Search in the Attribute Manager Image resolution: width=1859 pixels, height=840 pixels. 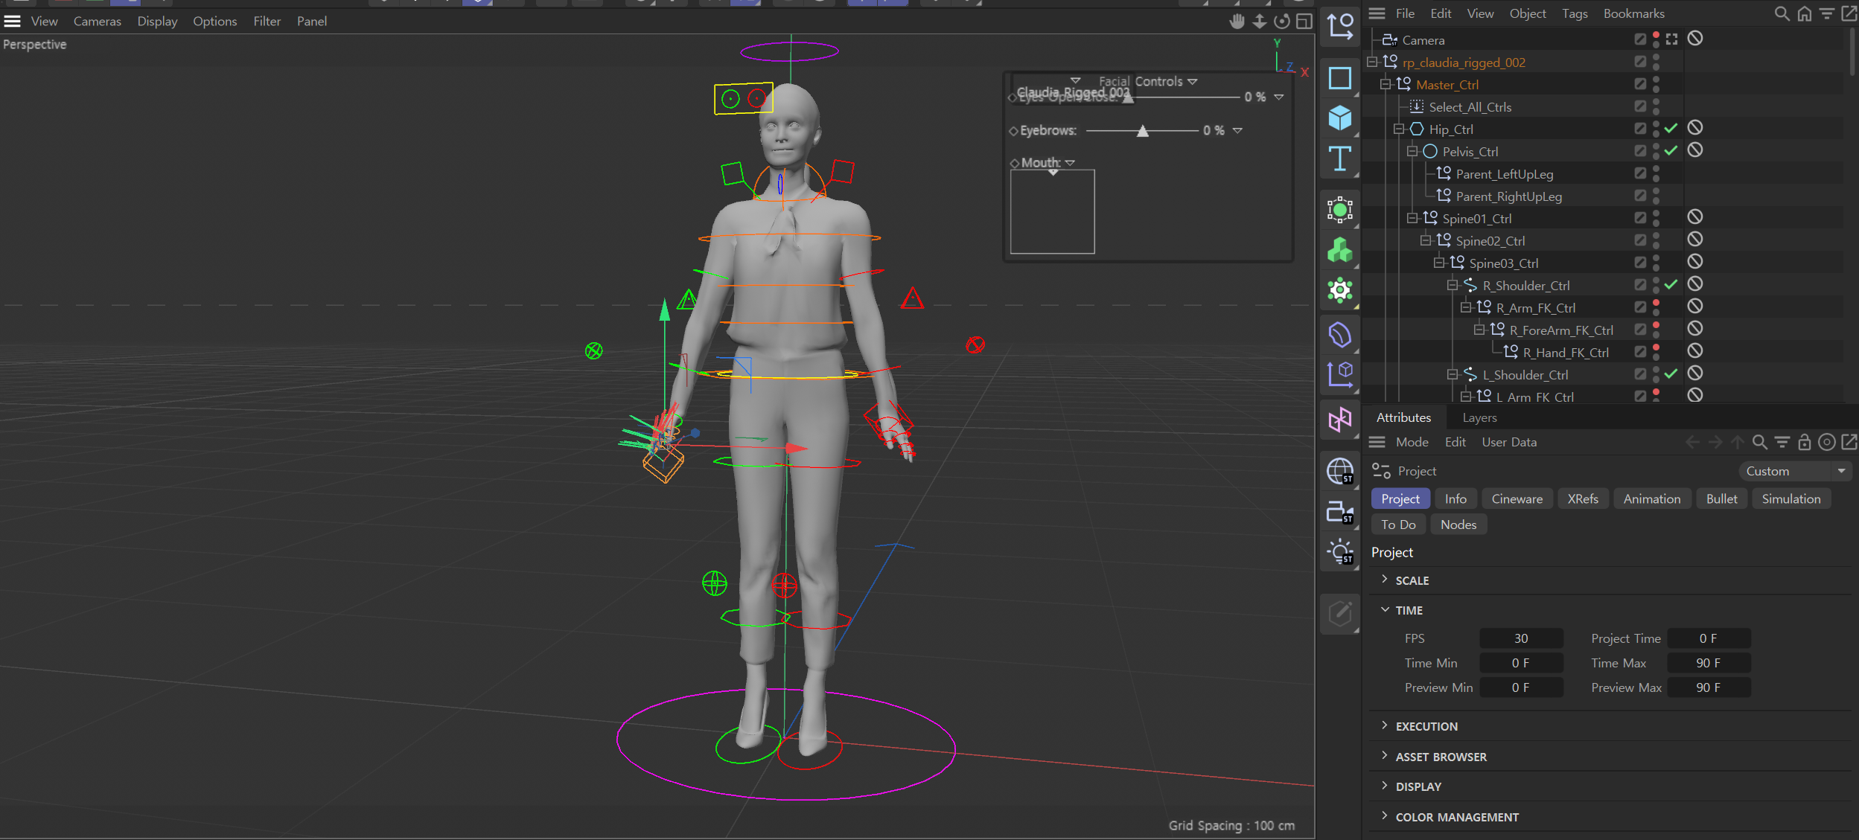point(1760,442)
